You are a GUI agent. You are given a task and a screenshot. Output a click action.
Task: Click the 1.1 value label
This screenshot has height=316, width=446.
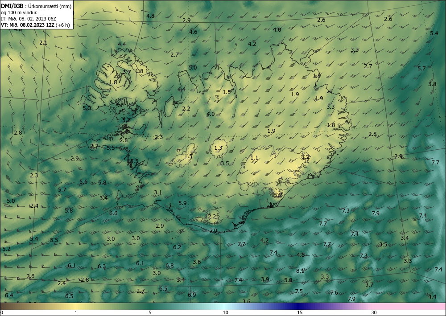pyautogui.click(x=254, y=158)
